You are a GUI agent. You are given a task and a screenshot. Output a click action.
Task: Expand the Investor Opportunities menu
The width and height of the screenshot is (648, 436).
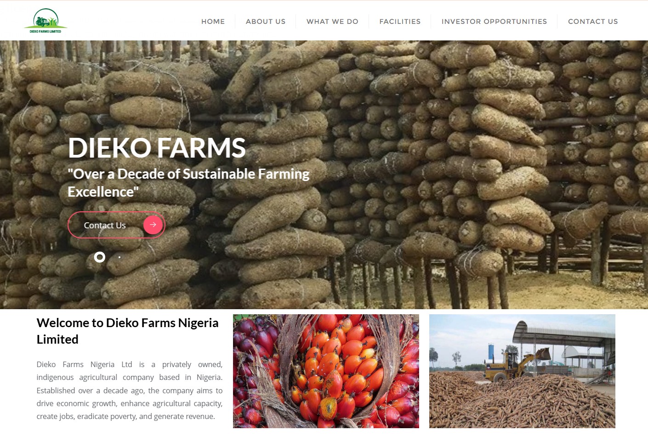494,22
